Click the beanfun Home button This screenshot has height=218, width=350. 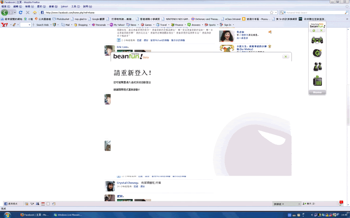pos(317,92)
